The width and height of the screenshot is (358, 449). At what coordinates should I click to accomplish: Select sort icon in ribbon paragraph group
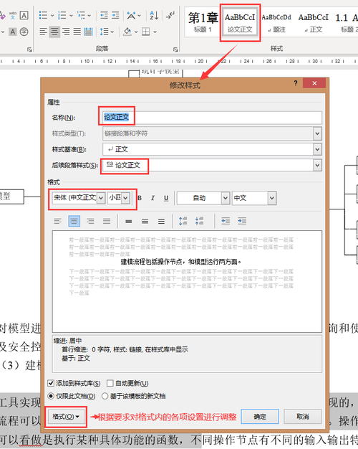pyautogui.click(x=154, y=15)
